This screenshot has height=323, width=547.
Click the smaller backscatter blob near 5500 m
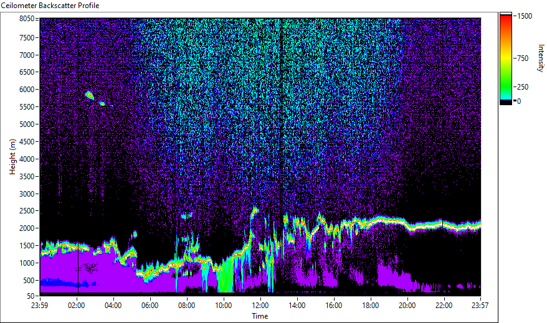click(102, 103)
